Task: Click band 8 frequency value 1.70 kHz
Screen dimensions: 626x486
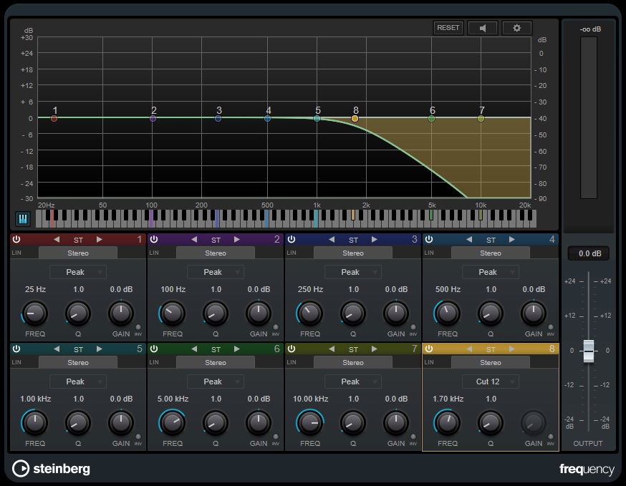Action: 448,399
